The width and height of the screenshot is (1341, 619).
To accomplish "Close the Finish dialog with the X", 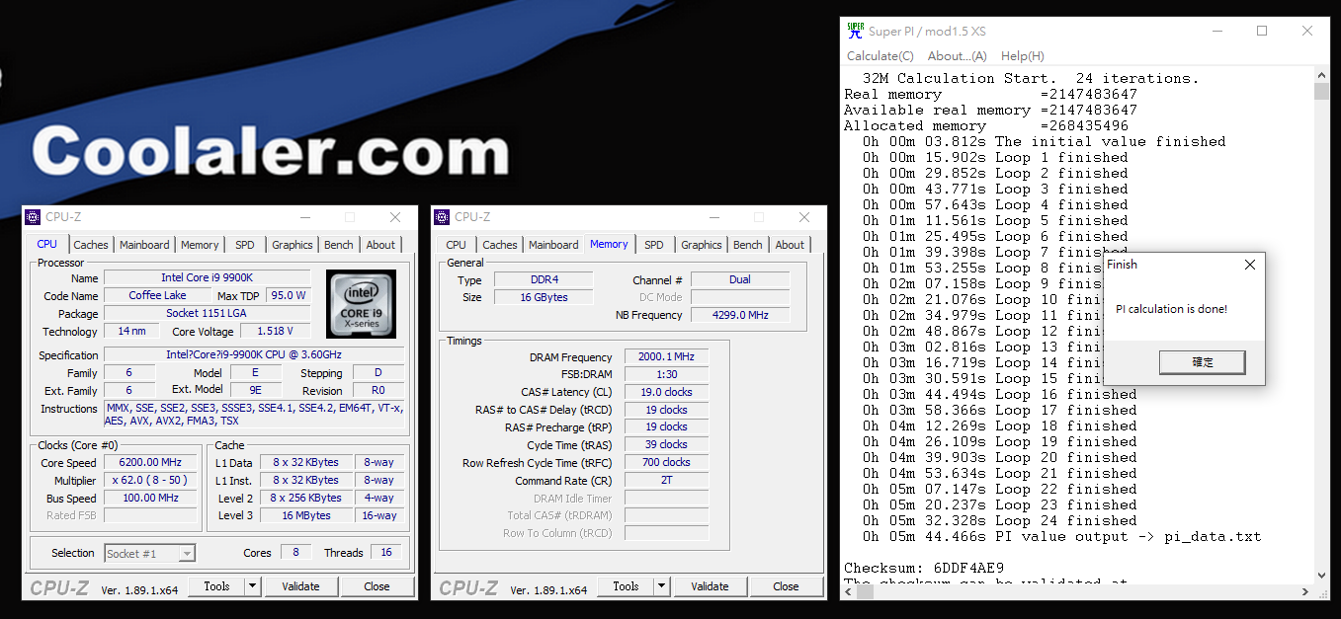I will 1250,265.
